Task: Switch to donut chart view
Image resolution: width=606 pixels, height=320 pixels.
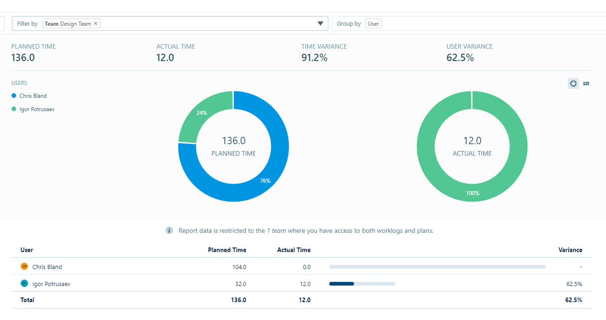Action: [x=573, y=84]
